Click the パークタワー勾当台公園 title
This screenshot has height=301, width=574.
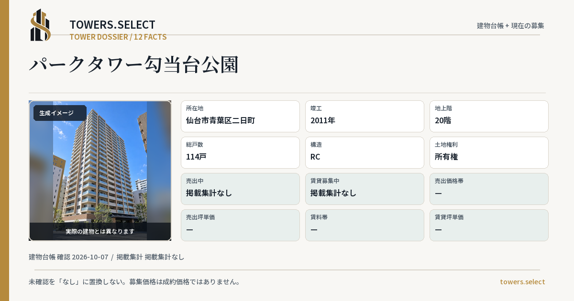coord(134,64)
